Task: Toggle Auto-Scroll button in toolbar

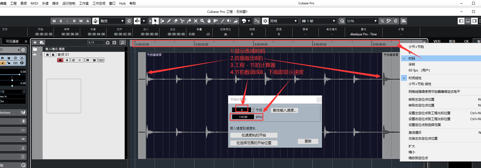Action: click(x=137, y=21)
